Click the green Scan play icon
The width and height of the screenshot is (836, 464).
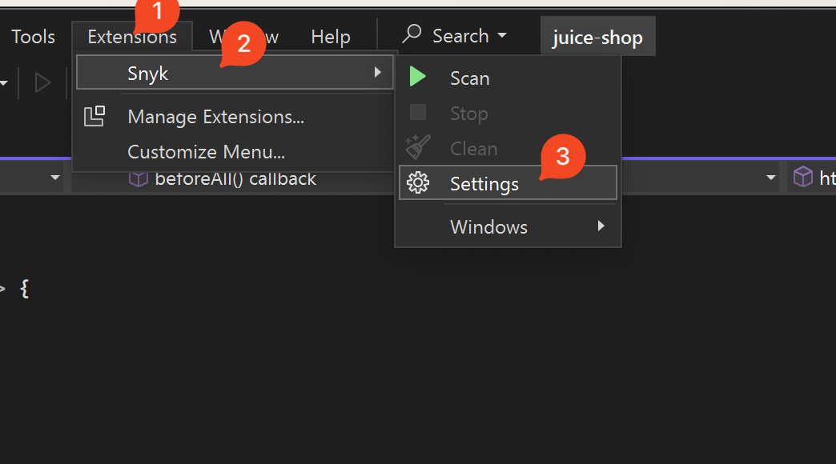[x=417, y=78]
